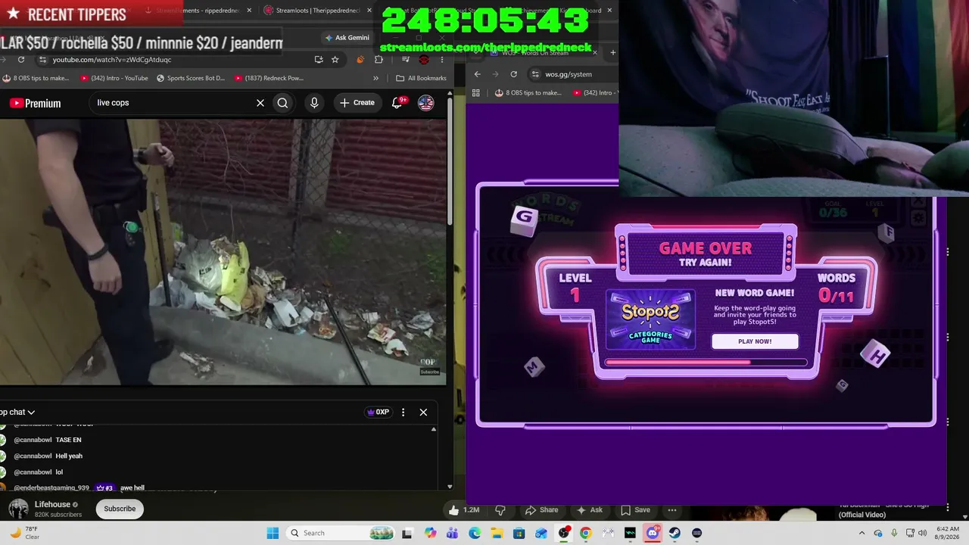
Task: Click the YouTube search magnifier button
Action: (282, 103)
